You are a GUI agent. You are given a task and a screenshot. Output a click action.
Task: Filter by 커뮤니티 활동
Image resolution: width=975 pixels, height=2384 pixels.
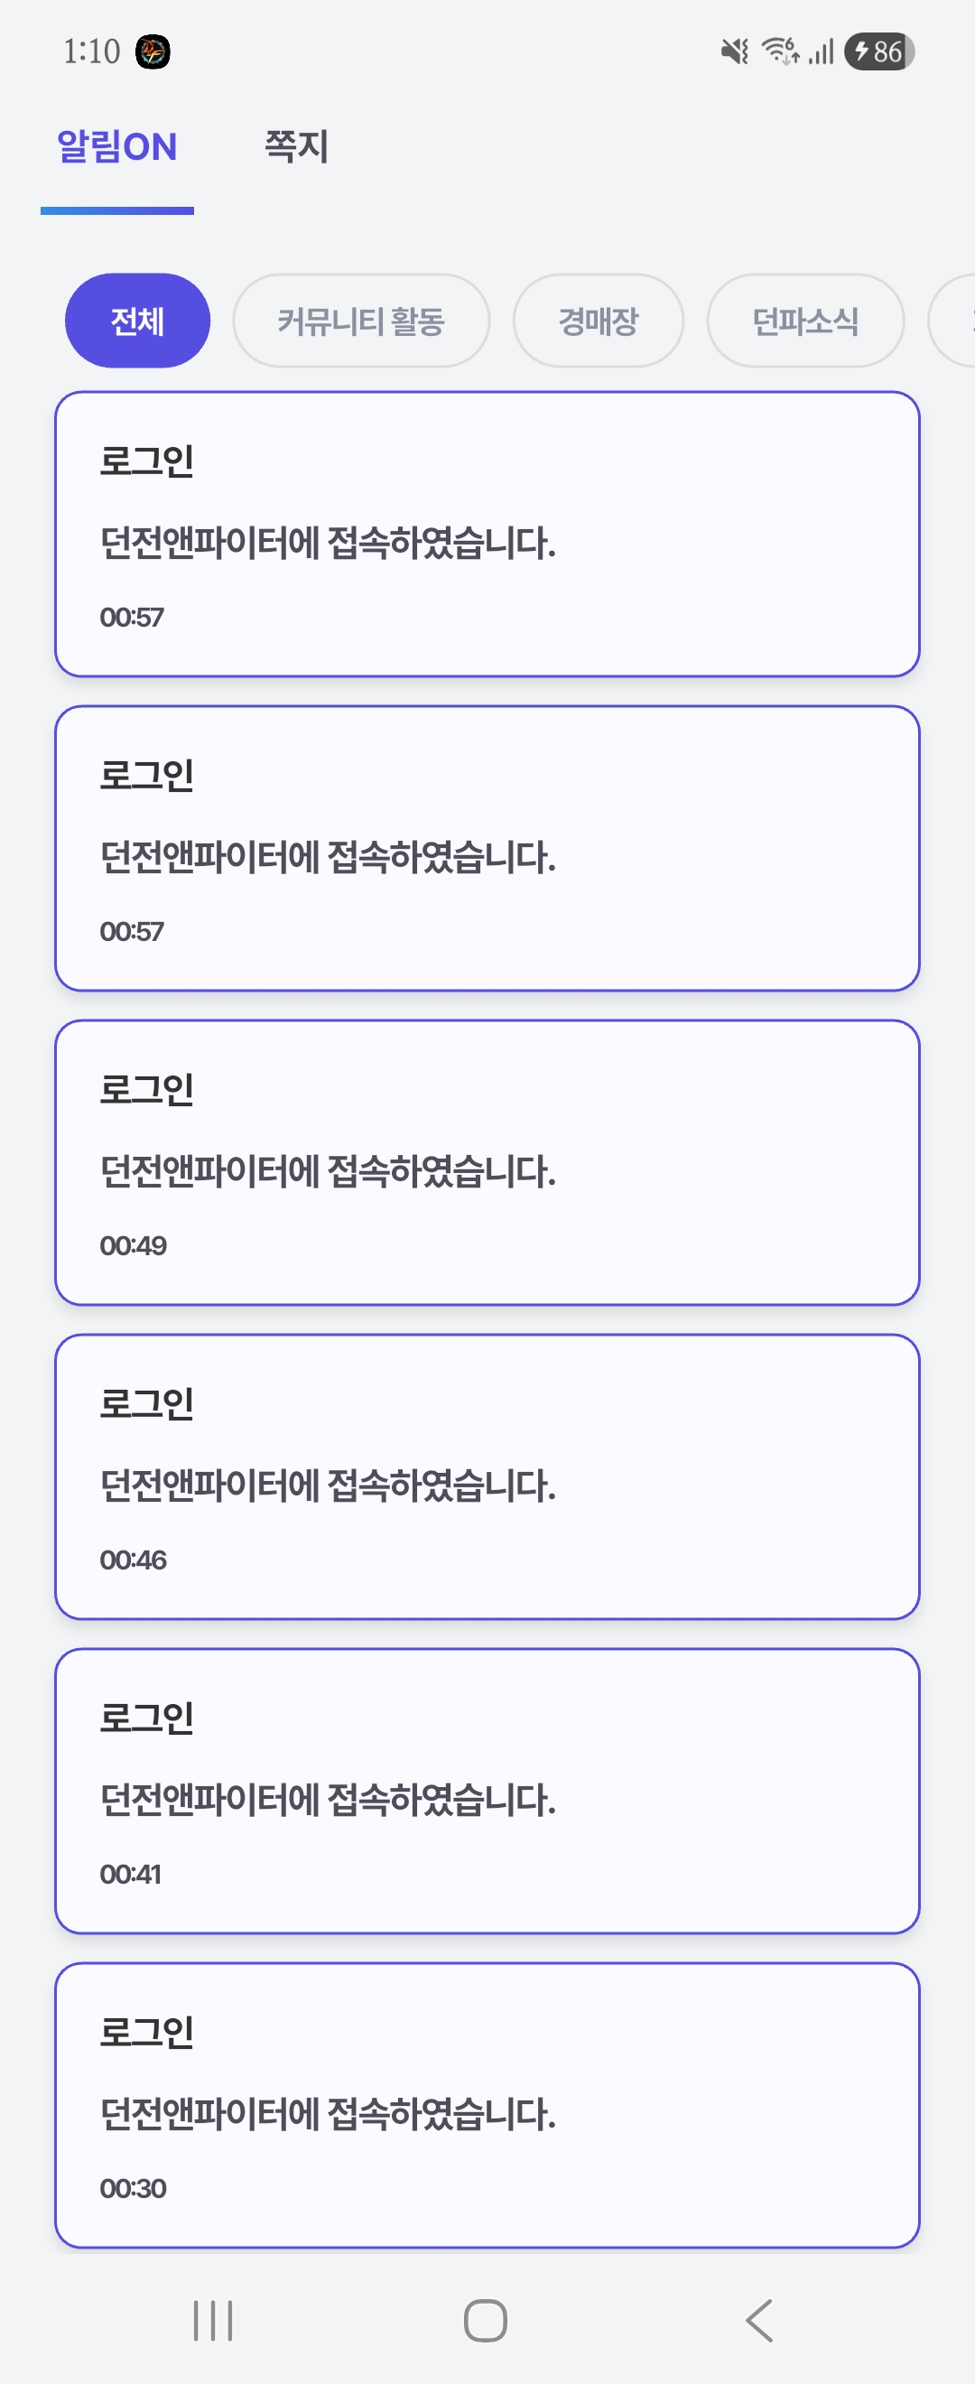[x=361, y=321]
